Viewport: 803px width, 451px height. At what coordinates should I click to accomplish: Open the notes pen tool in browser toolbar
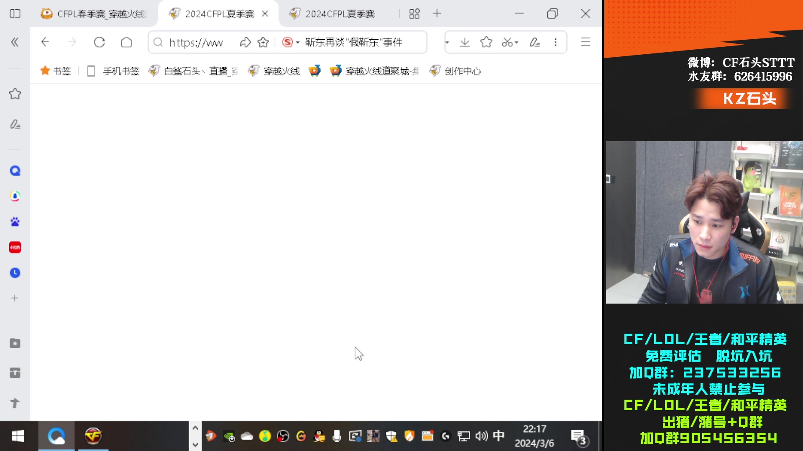click(534, 42)
